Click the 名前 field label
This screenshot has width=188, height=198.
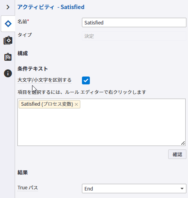click(x=23, y=22)
